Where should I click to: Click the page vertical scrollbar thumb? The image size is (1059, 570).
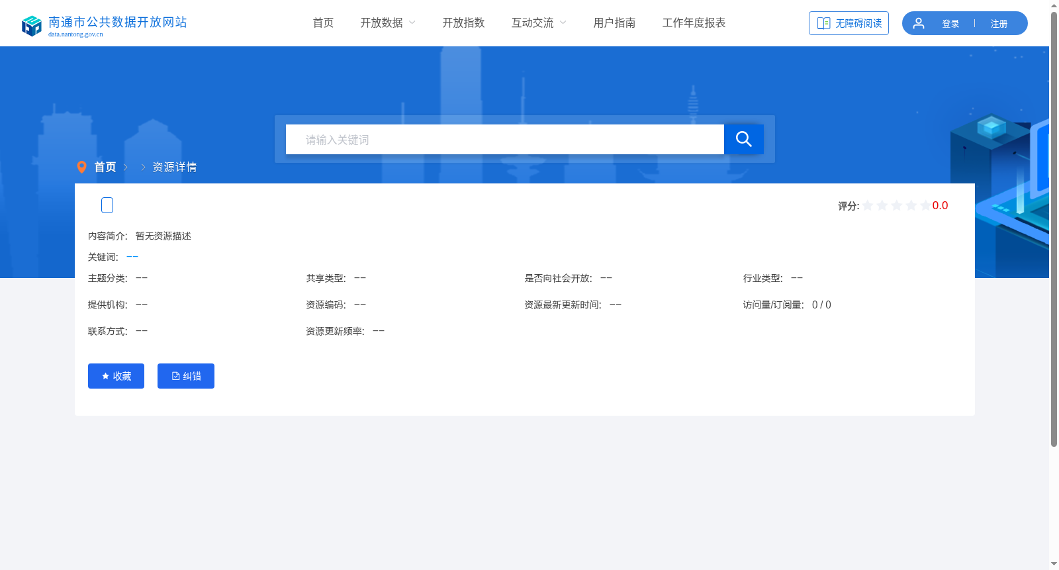[1054, 229]
